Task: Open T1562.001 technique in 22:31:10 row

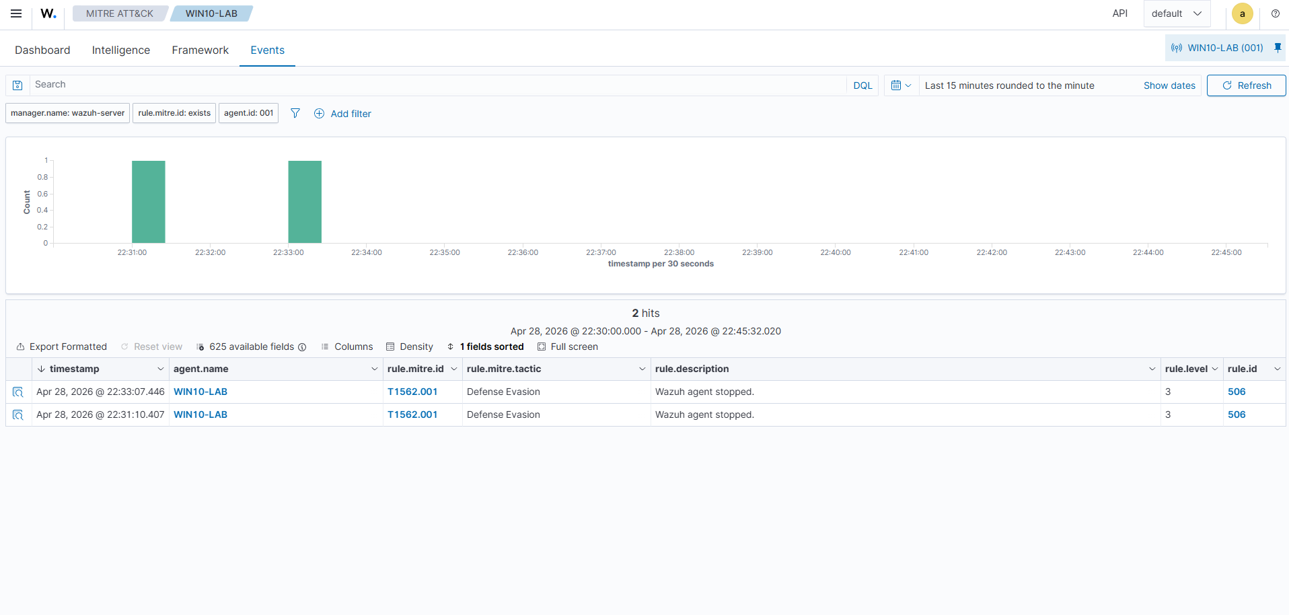Action: (x=412, y=414)
